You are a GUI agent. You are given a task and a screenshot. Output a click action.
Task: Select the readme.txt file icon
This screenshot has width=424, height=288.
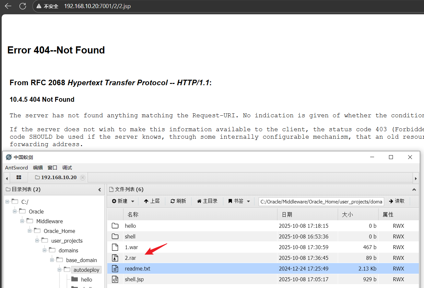click(115, 269)
